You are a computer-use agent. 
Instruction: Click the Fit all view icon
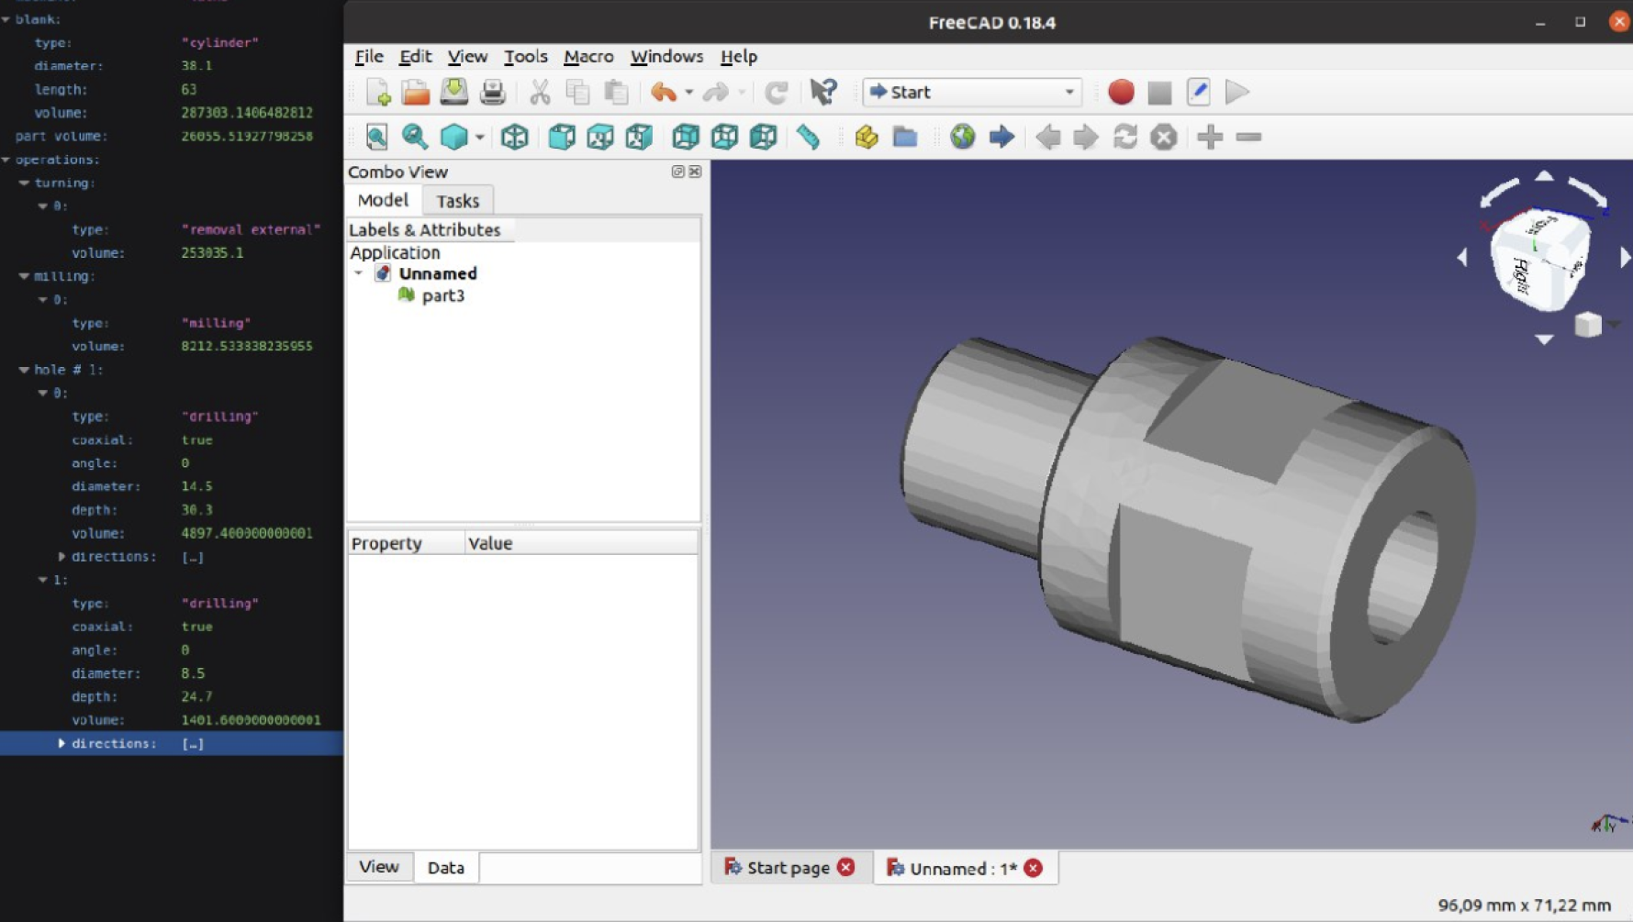pyautogui.click(x=376, y=138)
